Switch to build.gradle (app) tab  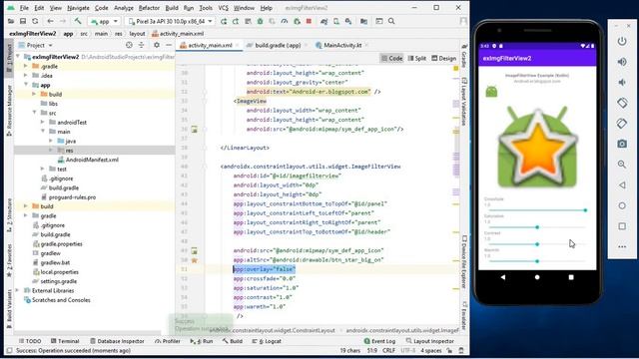278,45
